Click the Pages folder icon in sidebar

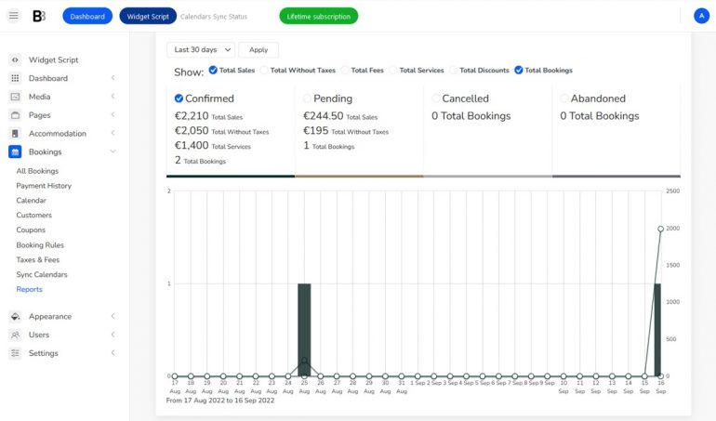[15, 115]
